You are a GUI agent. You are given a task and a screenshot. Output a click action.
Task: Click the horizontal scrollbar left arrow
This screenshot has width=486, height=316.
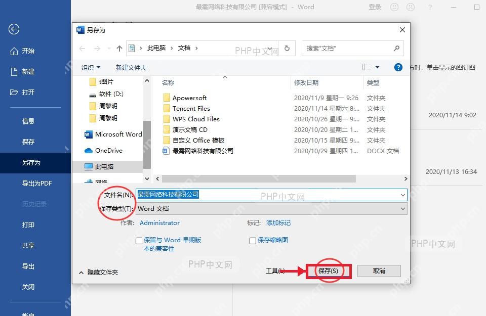tap(157, 178)
